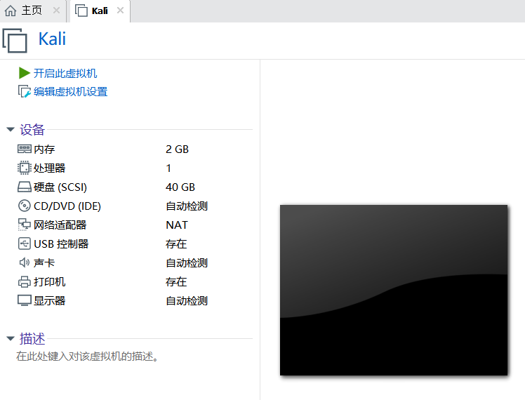Close the 主页 tab
The width and height of the screenshot is (525, 400).
pos(56,11)
